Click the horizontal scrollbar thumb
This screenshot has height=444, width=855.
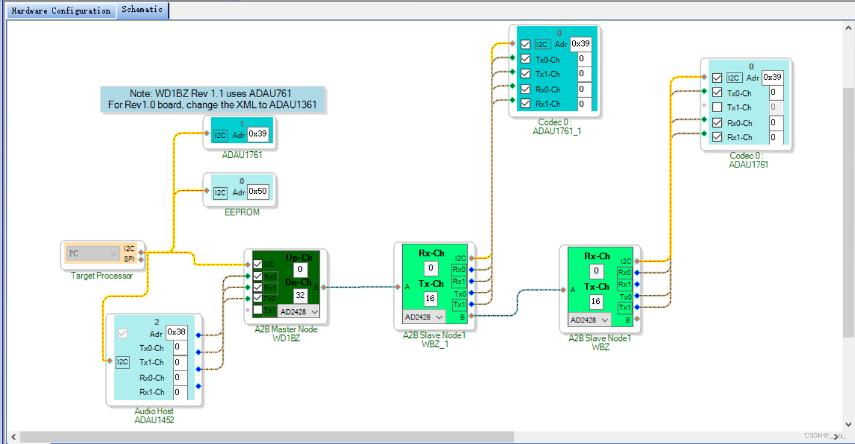[267, 437]
